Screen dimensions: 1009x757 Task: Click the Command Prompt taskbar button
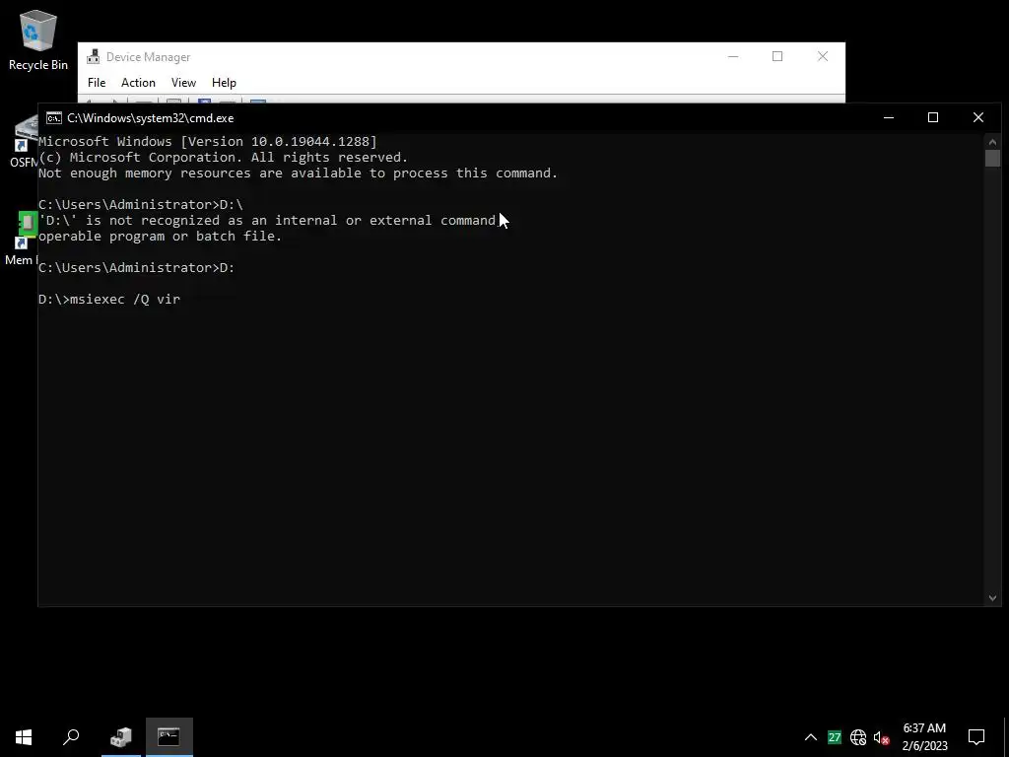169,737
